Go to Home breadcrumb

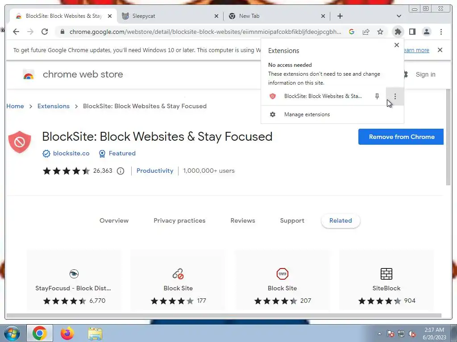[x=15, y=106]
